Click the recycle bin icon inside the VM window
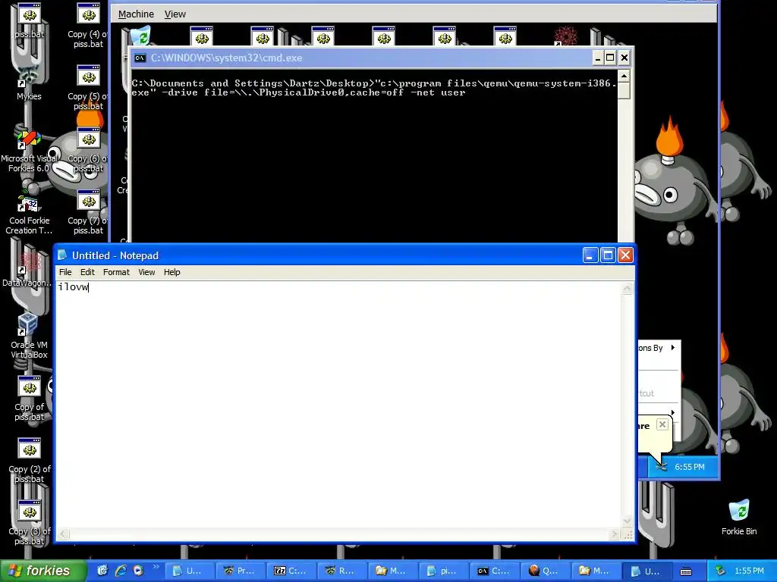Screen dimensions: 777x582 click(142, 36)
